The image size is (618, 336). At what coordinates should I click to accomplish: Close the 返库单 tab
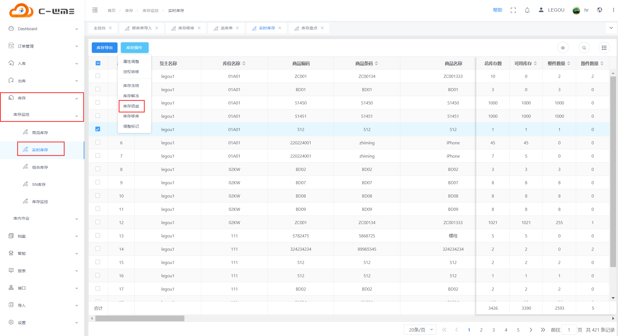(x=237, y=28)
